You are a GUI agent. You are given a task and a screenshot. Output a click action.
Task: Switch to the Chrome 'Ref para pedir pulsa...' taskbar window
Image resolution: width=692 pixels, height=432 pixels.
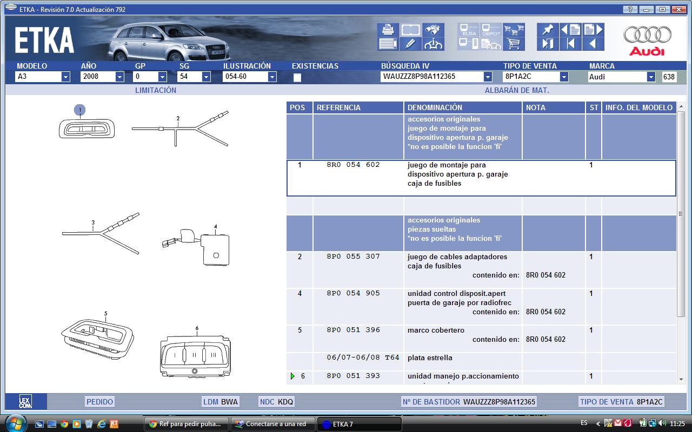(x=187, y=424)
